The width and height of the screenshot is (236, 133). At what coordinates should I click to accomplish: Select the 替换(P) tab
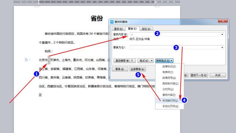[132, 28]
